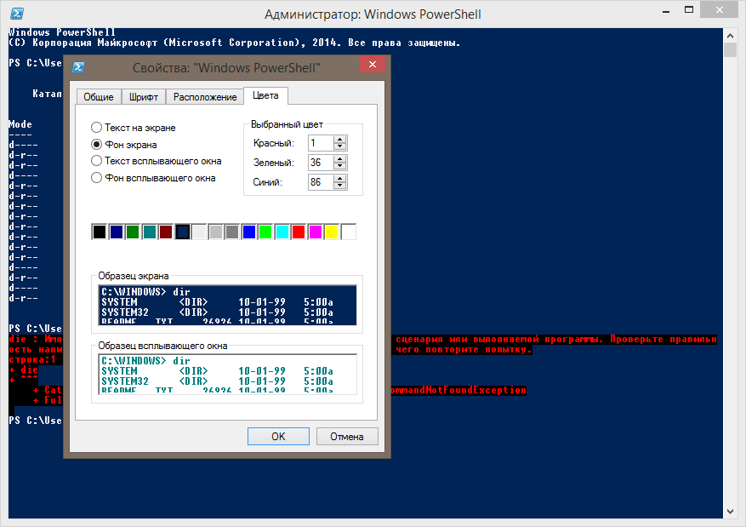
Task: Decrease the Синий value with down arrow
Action: tap(339, 186)
